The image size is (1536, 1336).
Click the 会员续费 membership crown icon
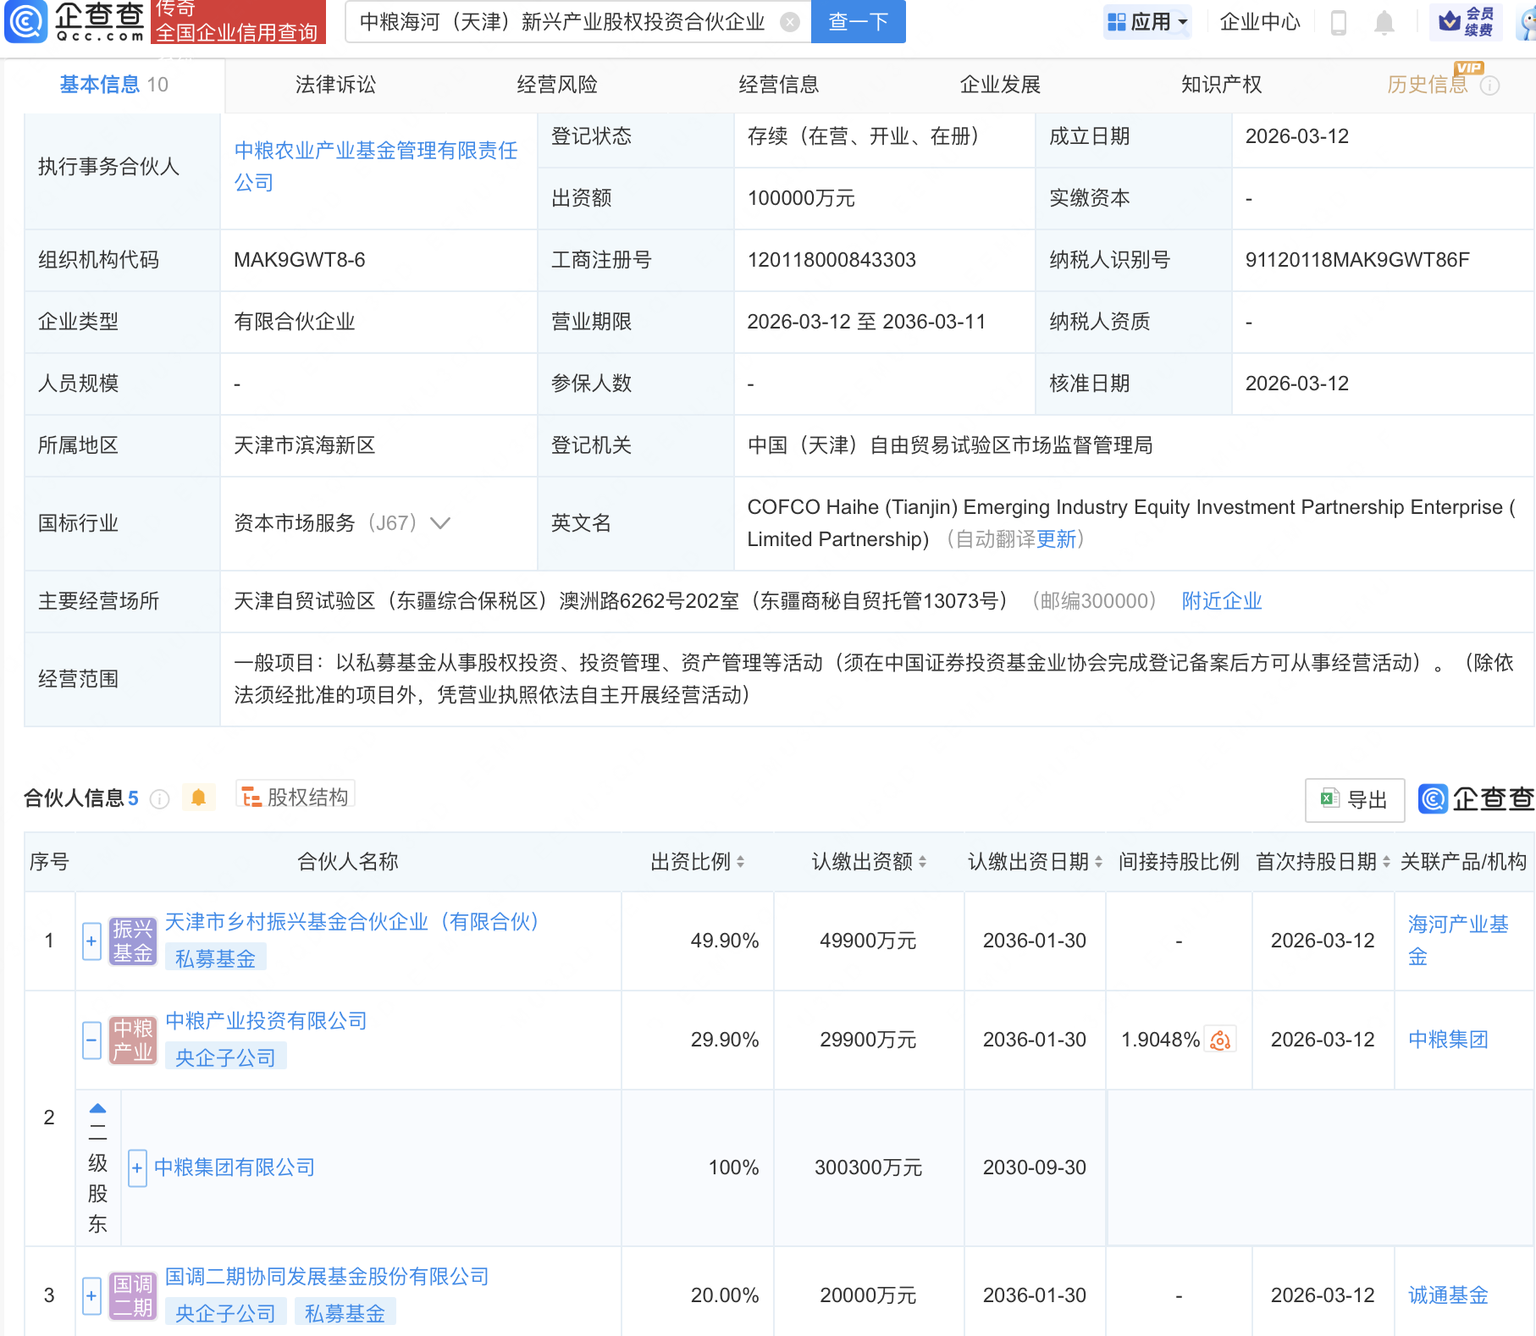pyautogui.click(x=1450, y=23)
